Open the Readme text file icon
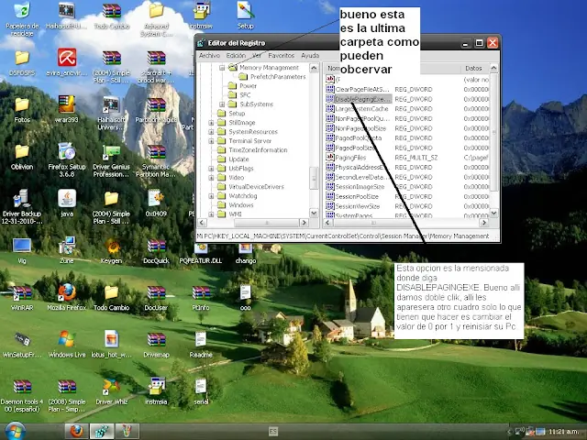The height and width of the screenshot is (440, 587). [x=201, y=345]
